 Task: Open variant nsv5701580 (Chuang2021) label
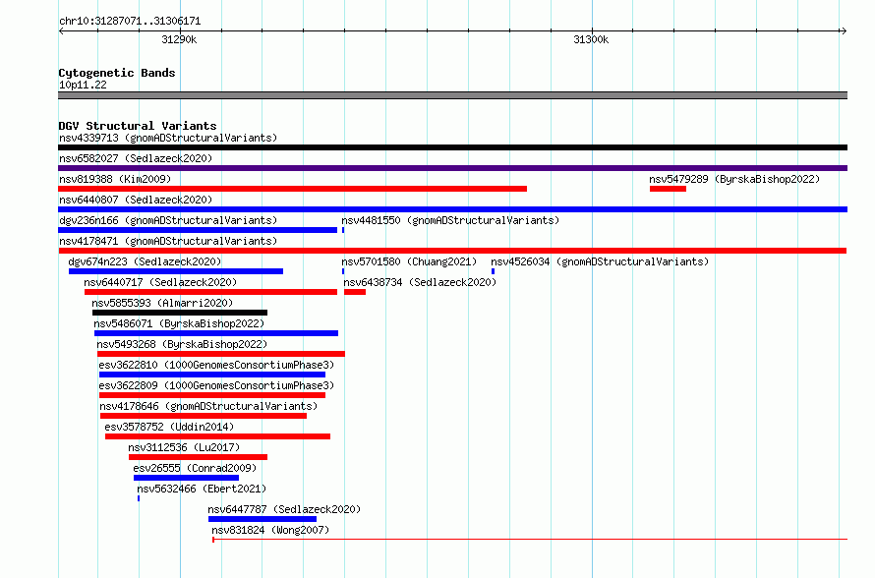[x=409, y=261]
